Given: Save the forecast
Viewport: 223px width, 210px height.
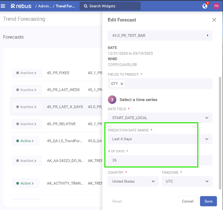Looking at the screenshot, I should coord(208,201).
